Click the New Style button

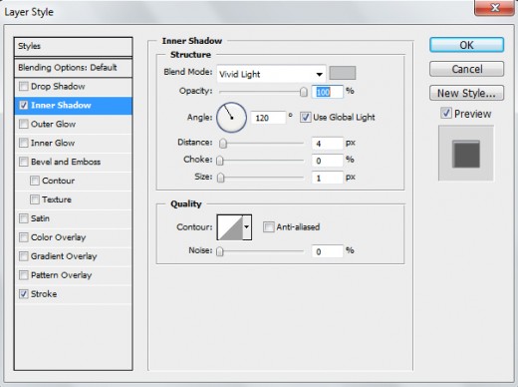tap(466, 93)
